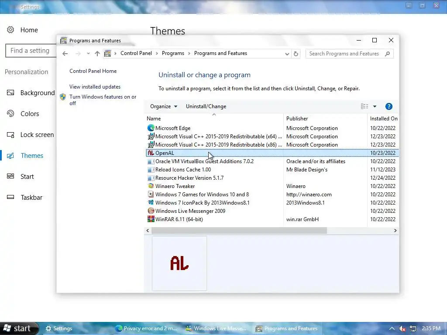The image size is (447, 335).
Task: Open Background in Settings sidebar
Action: [x=31, y=93]
